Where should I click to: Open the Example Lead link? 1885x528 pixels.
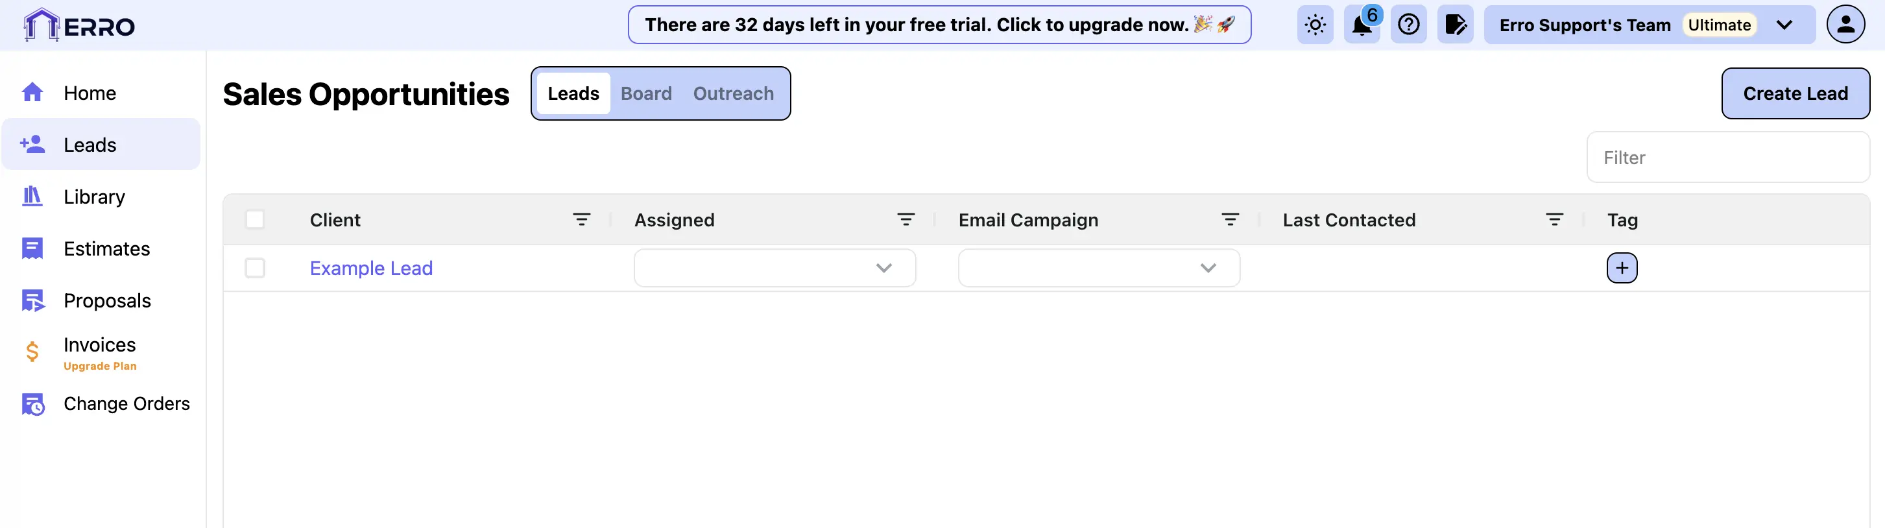[371, 269]
